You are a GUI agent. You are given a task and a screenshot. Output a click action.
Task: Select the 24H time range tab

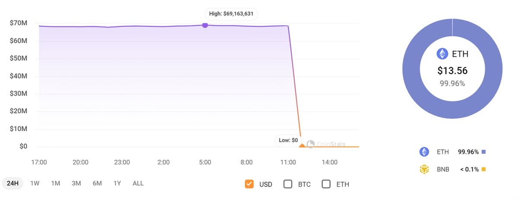(13, 183)
